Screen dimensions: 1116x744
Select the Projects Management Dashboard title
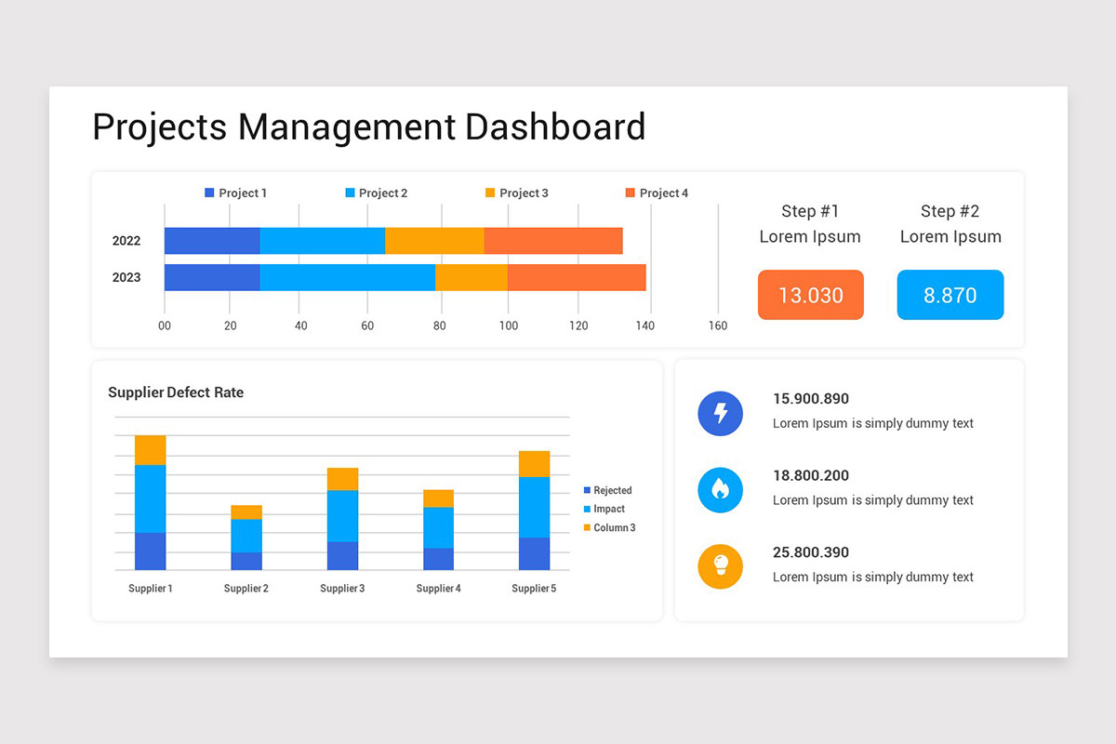369,126
